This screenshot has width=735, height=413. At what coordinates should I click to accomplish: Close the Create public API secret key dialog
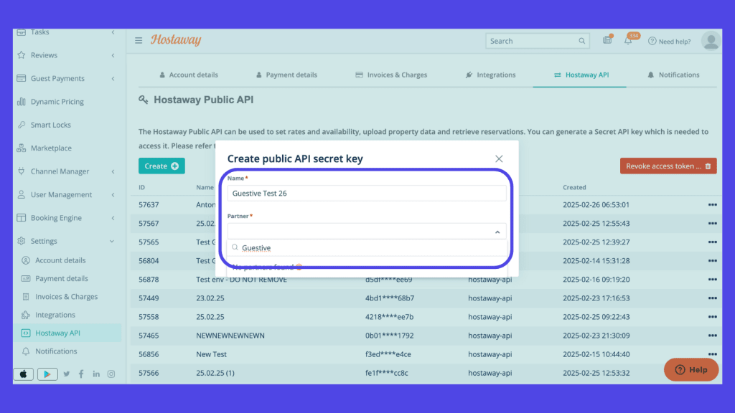(x=499, y=158)
